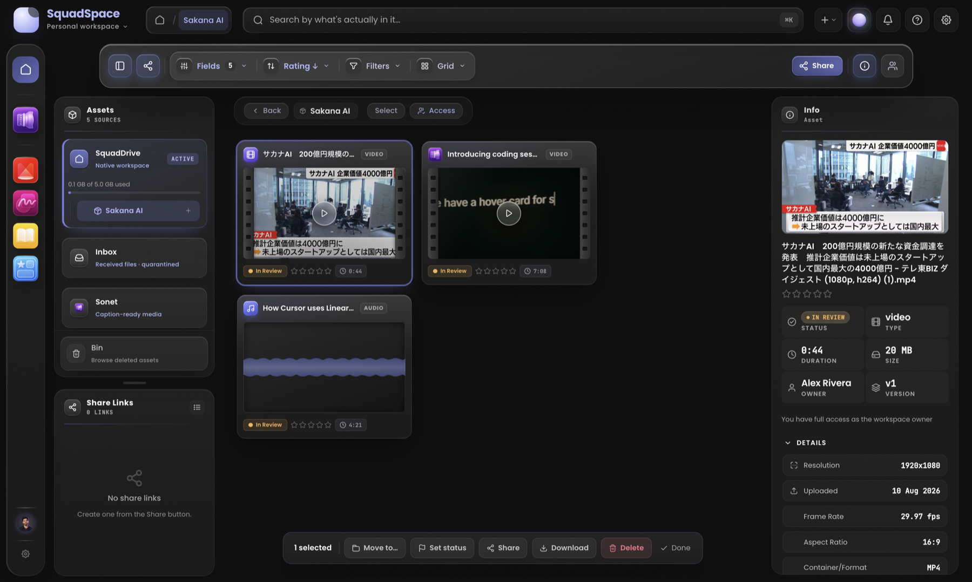Open the Rating sort dropdown
Screen dimensions: 972x582
297,66
